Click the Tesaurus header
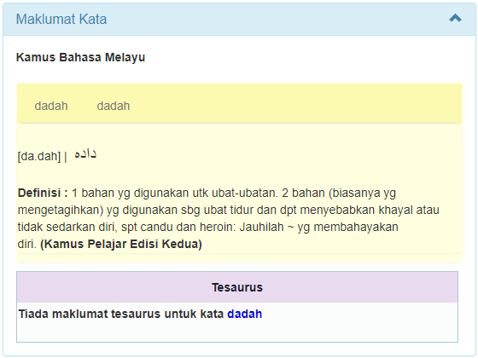Viewport: 478px width, 358px height. click(x=237, y=287)
